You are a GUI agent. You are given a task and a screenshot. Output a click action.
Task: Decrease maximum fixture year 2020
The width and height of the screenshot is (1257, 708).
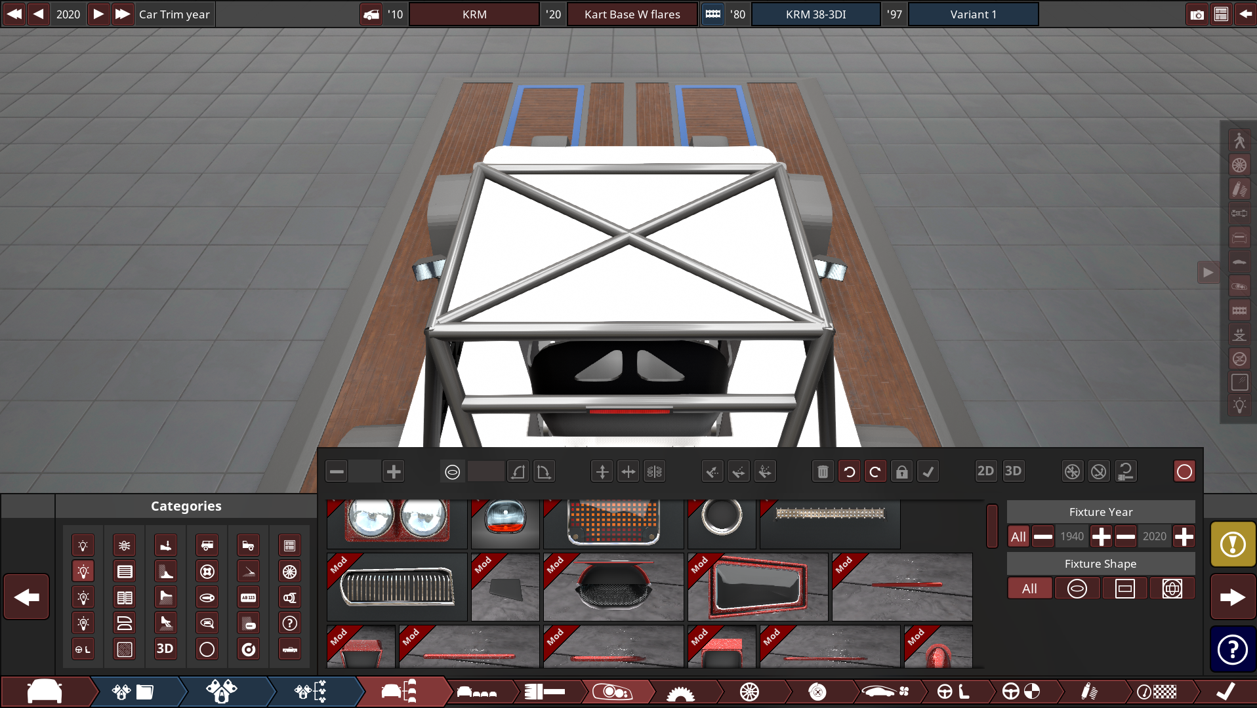[1125, 536]
